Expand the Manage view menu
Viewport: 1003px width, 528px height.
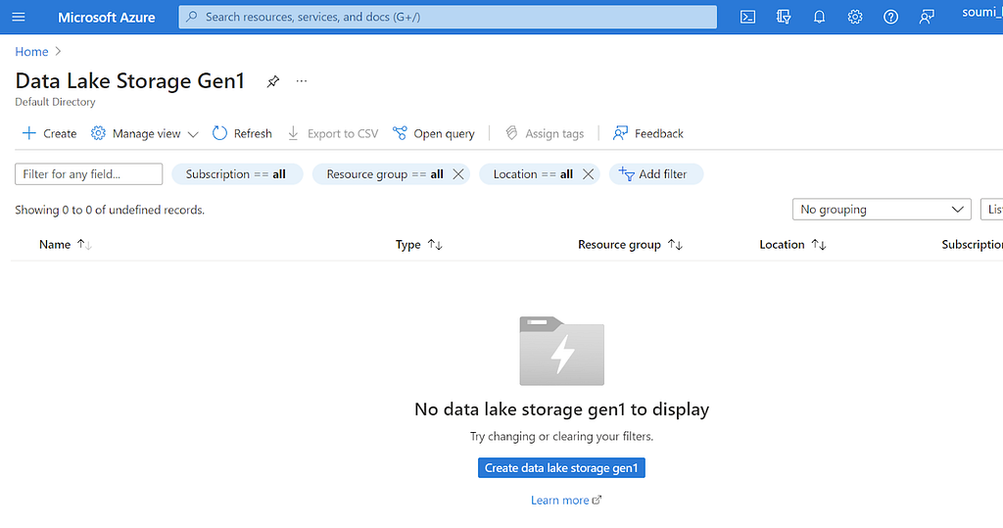[x=145, y=133]
